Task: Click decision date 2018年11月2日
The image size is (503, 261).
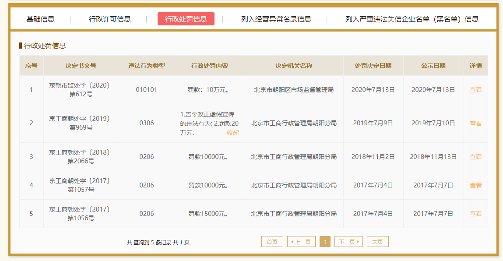Action: click(x=373, y=157)
